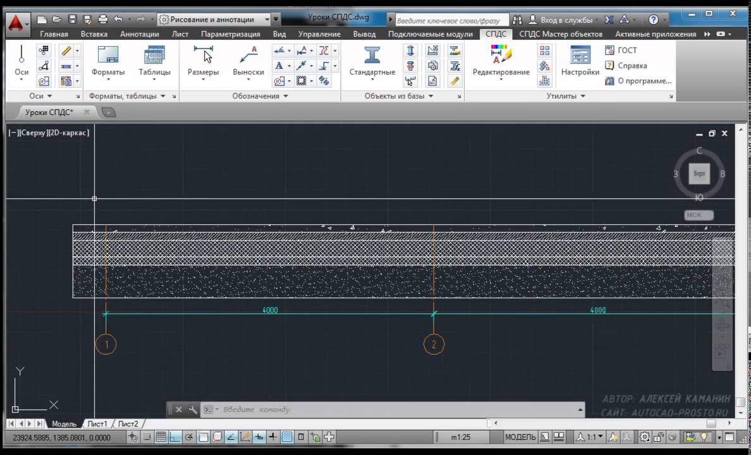Image resolution: width=751 pixels, height=455 pixels.
Task: Click the binoculars search icon
Action: 517,20
